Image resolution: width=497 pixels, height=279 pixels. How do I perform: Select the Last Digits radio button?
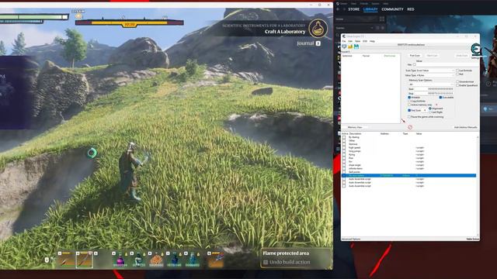coord(430,112)
